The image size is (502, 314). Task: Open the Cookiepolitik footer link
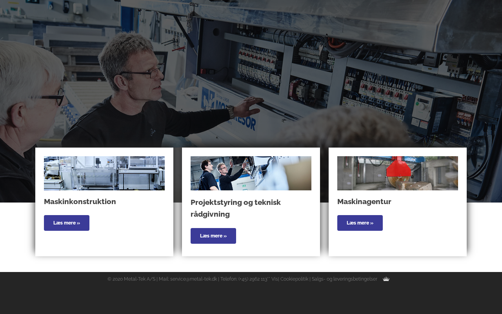[x=294, y=279]
